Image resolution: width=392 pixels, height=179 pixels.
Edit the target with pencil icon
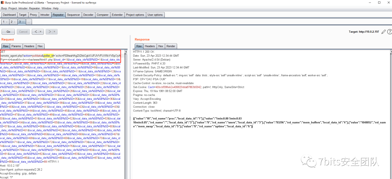coord(384,32)
